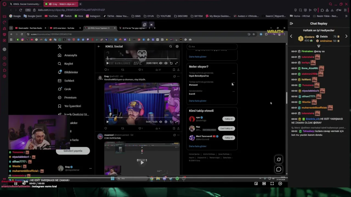Collapse the Chat Replay panel icon
Image resolution: width=351 pixels, height=197 pixels.
tap(291, 24)
